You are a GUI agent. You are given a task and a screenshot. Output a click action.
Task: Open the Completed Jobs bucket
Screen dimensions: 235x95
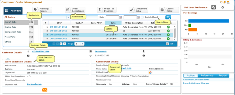click(x=138, y=10)
